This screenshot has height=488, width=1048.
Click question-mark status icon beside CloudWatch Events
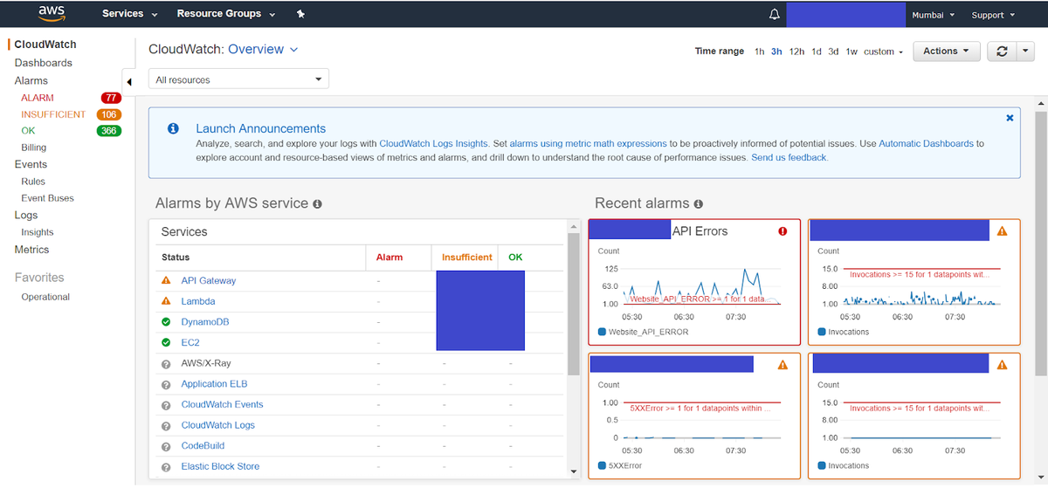[x=166, y=405]
